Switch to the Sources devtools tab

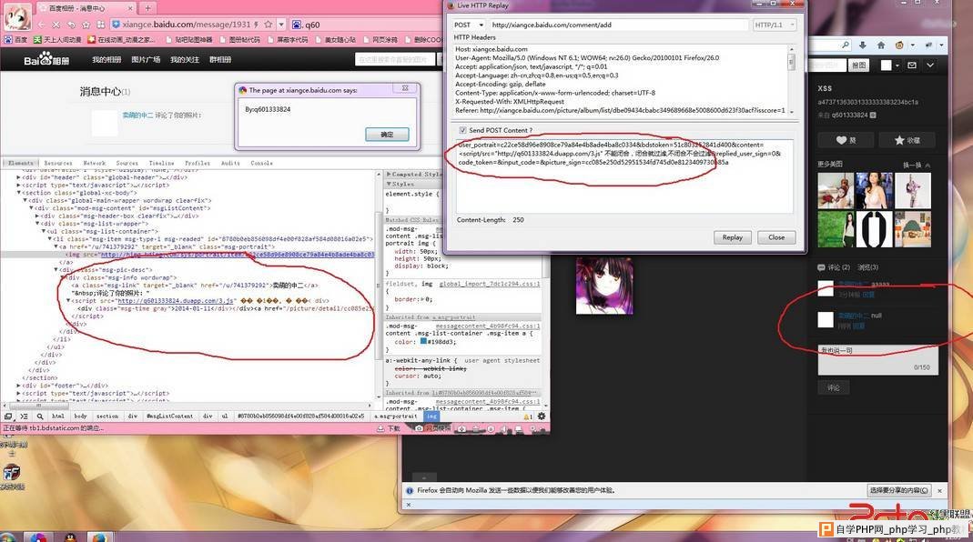click(127, 163)
